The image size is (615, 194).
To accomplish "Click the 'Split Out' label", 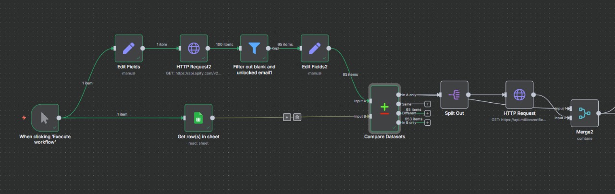I will pos(454,113).
